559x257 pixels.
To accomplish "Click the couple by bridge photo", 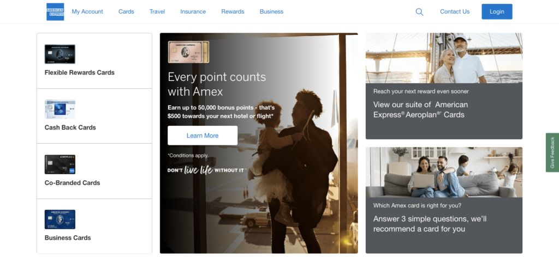I will tap(444, 58).
